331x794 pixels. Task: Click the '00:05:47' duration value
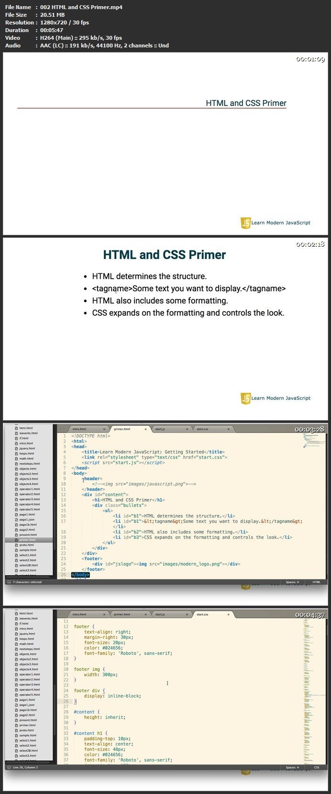point(54,30)
